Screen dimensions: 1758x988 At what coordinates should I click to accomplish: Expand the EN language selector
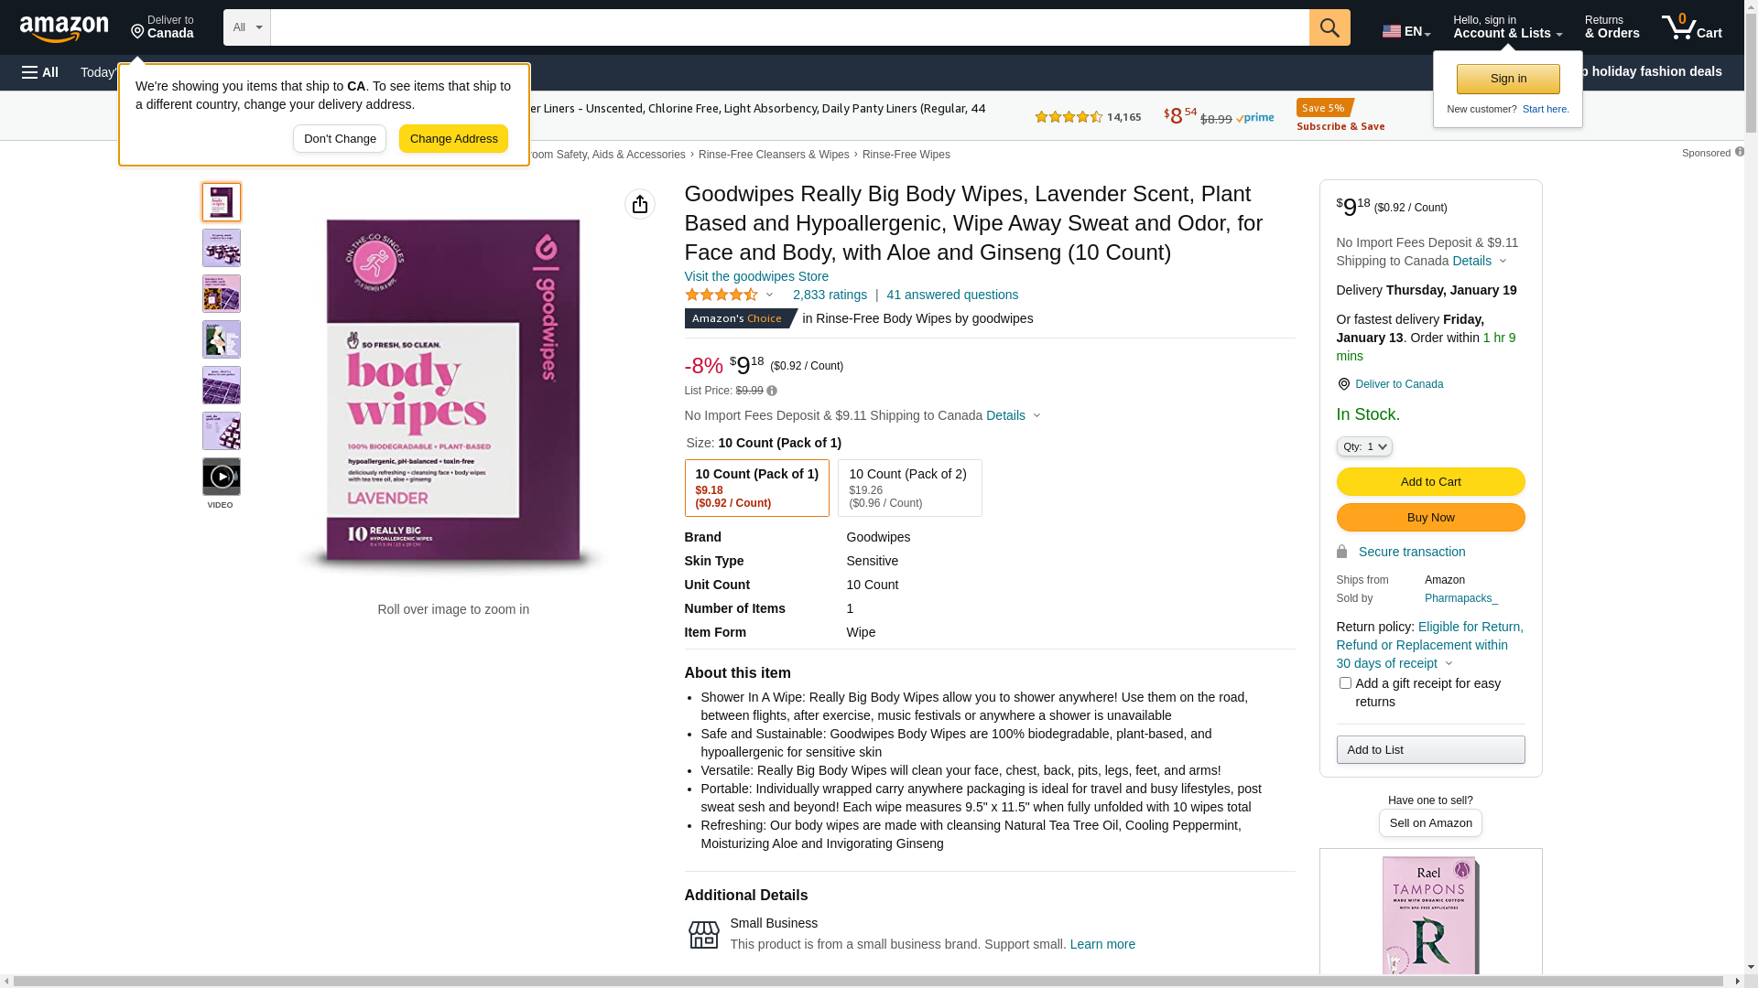(x=1405, y=31)
